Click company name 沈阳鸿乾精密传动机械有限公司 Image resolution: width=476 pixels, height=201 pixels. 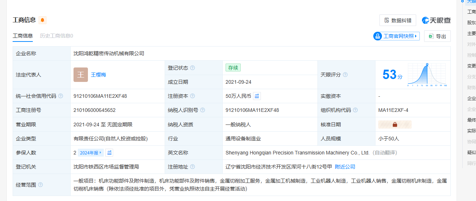click(109, 53)
